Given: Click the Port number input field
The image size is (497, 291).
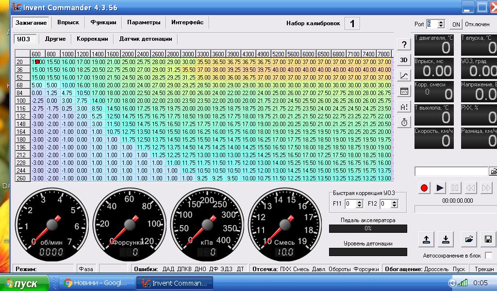Looking at the screenshot, I should 432,24.
